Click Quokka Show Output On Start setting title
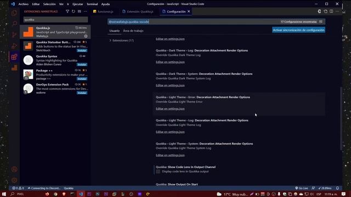 click(177, 184)
